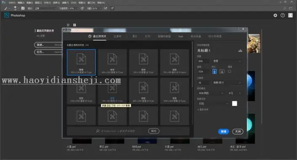The width and height of the screenshot is (297, 160).
Task: Open help via question mark icon
Action: point(283,15)
